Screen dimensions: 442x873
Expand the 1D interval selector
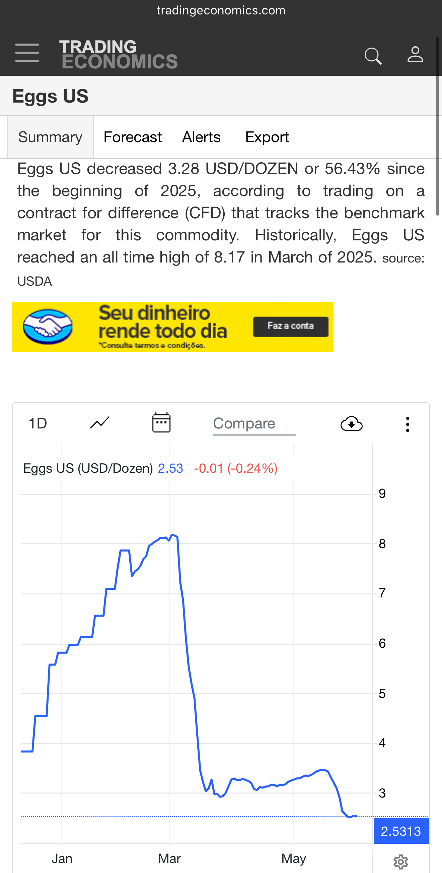click(x=38, y=424)
